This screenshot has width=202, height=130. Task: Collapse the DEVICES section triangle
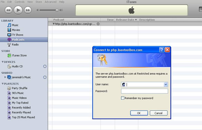[2, 62]
